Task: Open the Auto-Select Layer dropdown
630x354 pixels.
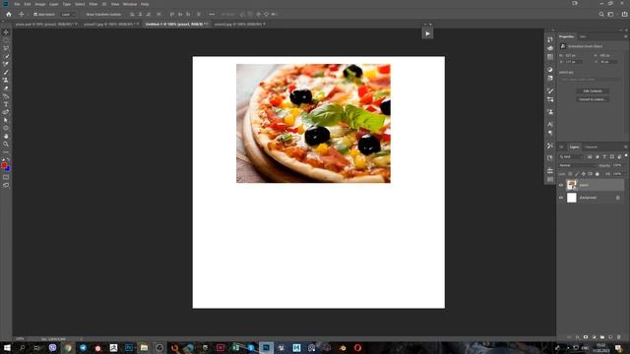Action: [67, 14]
